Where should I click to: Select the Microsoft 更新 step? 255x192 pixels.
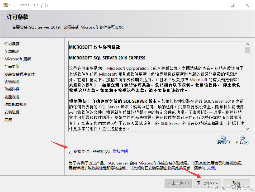17,59
